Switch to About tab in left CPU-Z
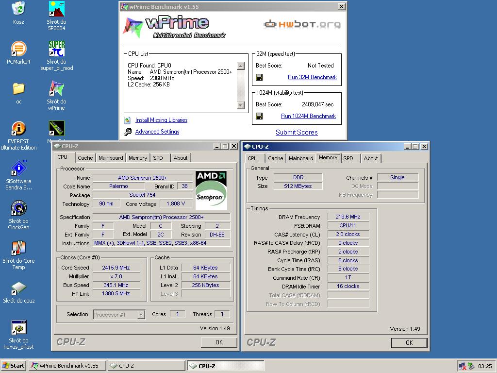 (x=181, y=158)
